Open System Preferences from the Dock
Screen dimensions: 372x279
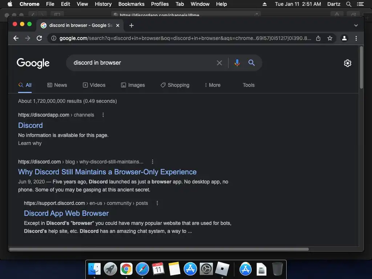coord(206,269)
